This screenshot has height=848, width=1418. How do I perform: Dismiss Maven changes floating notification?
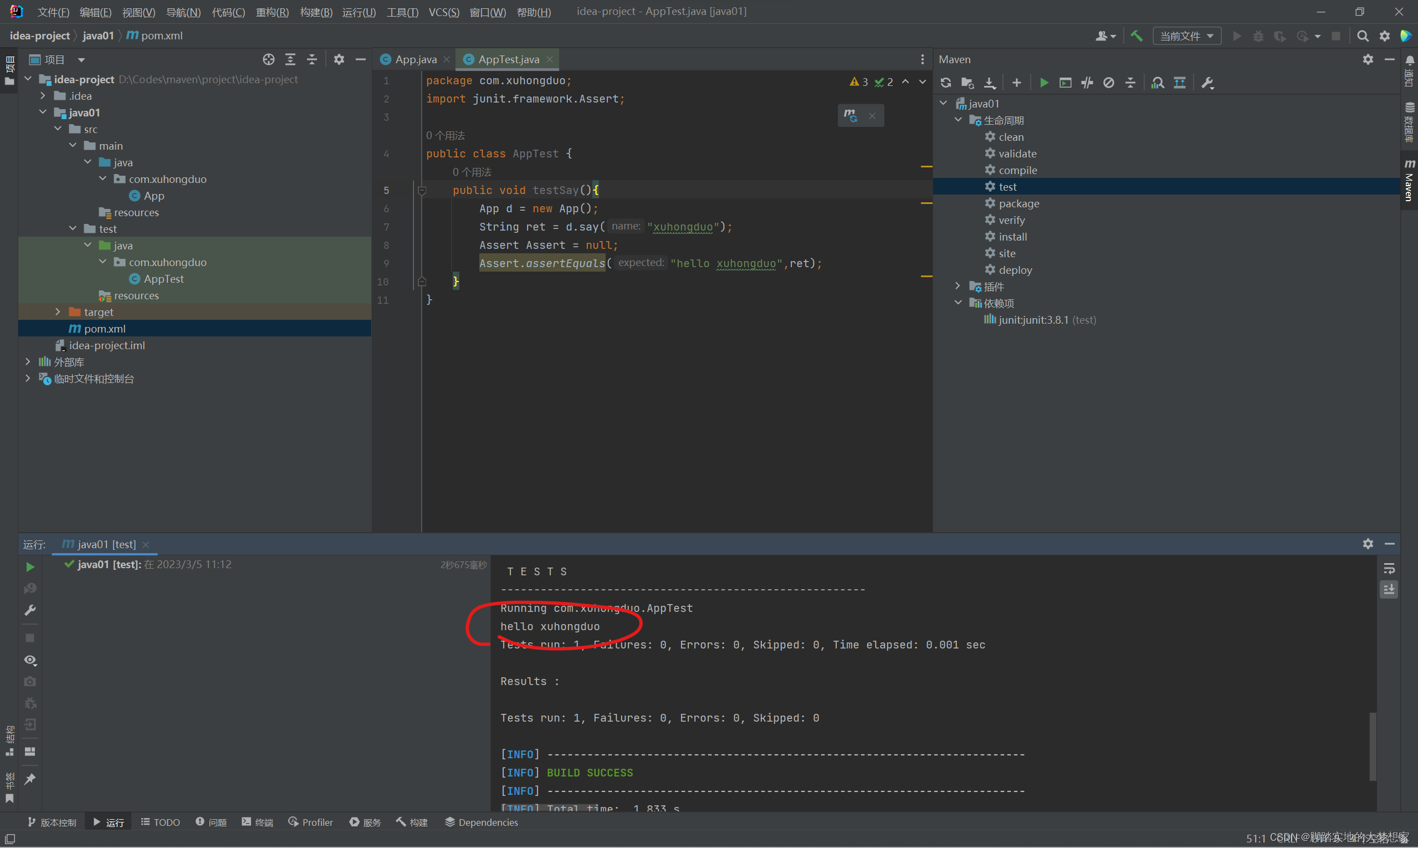point(872,115)
